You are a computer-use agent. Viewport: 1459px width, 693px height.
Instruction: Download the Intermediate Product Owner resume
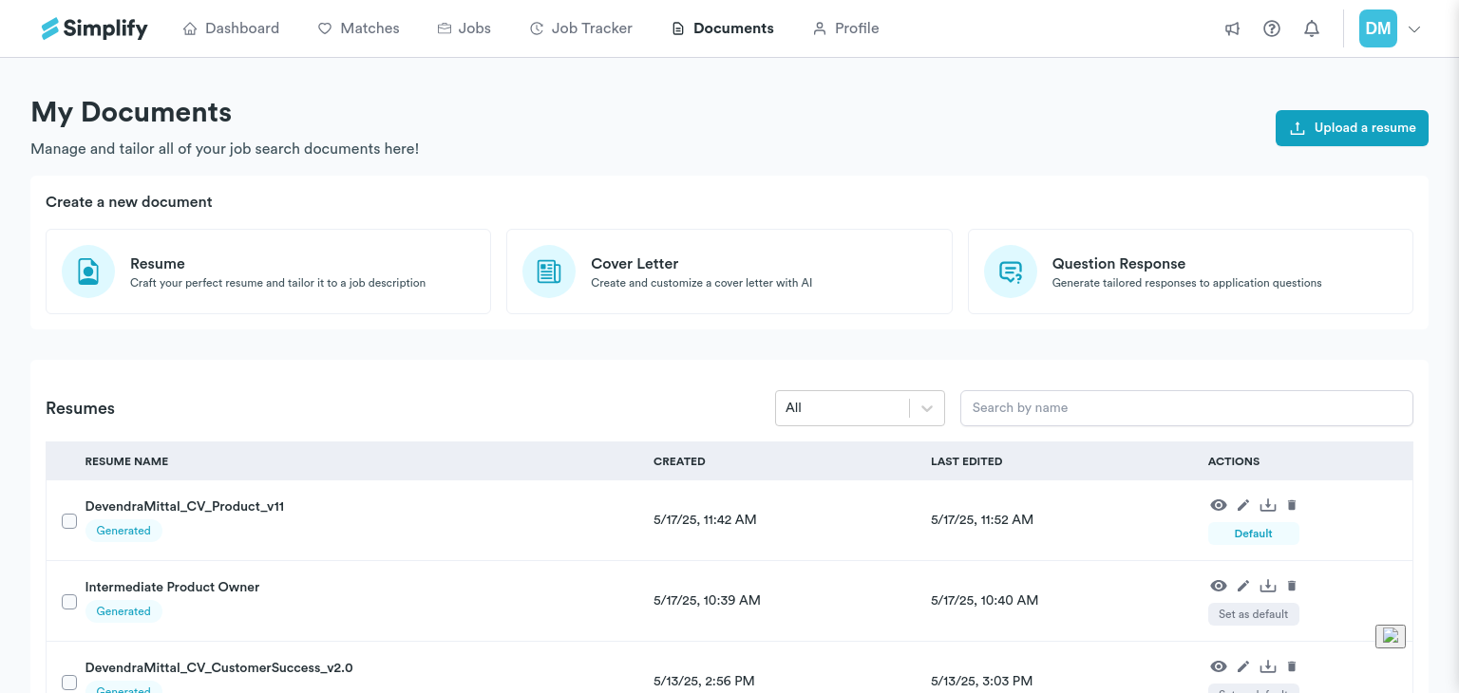[x=1268, y=586]
